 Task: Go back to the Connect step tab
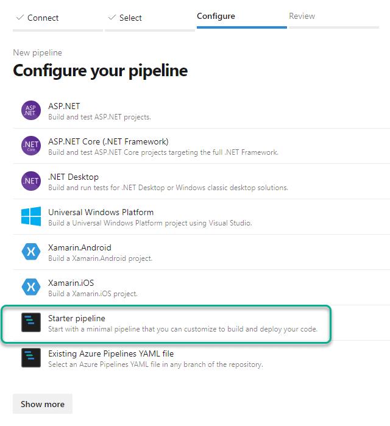(39, 18)
